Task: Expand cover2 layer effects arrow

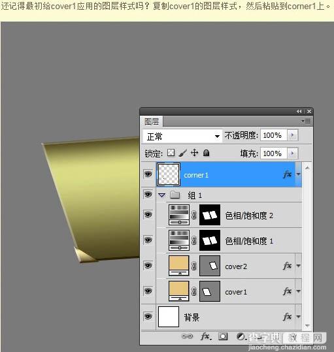Action: tap(298, 266)
